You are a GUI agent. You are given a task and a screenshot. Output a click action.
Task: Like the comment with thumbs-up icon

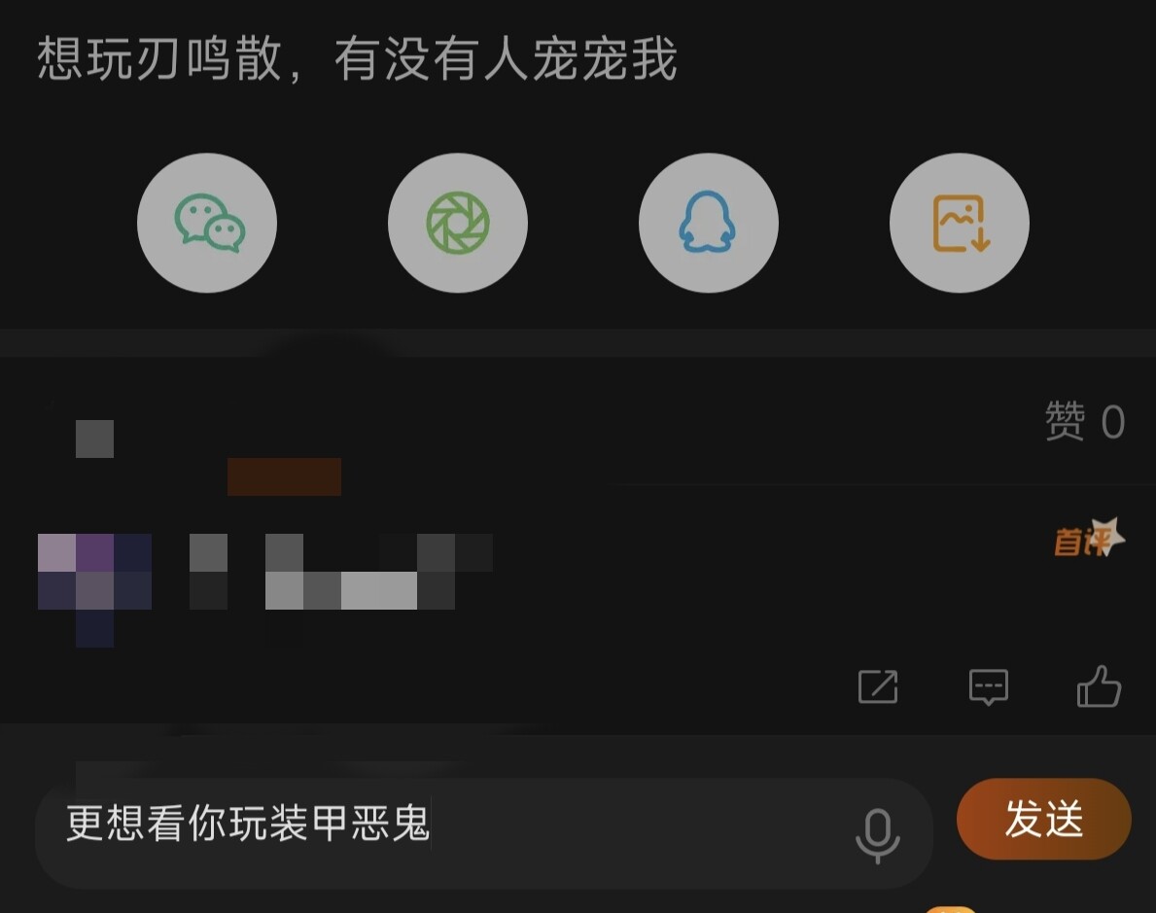pyautogui.click(x=1100, y=685)
